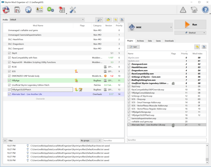Enable craftable soul gems.esp plugin checkbox
Image resolution: width=211 pixels, height=167 pixels.
(129, 121)
